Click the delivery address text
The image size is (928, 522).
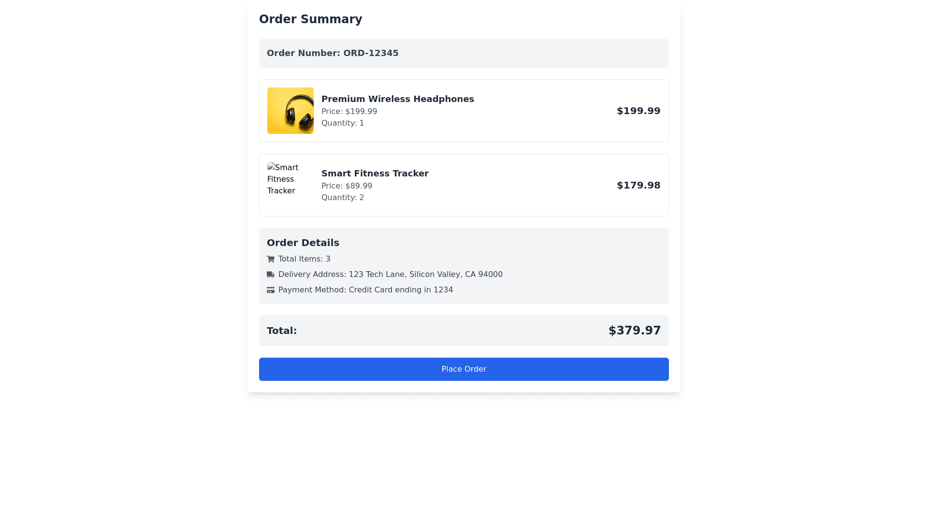point(391,275)
